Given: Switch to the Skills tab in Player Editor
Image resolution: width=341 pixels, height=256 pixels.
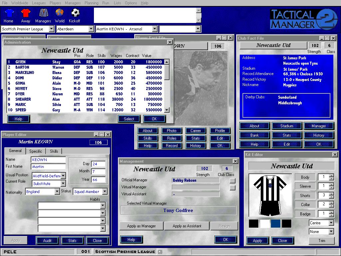Looking at the screenshot, I should coord(54,151).
